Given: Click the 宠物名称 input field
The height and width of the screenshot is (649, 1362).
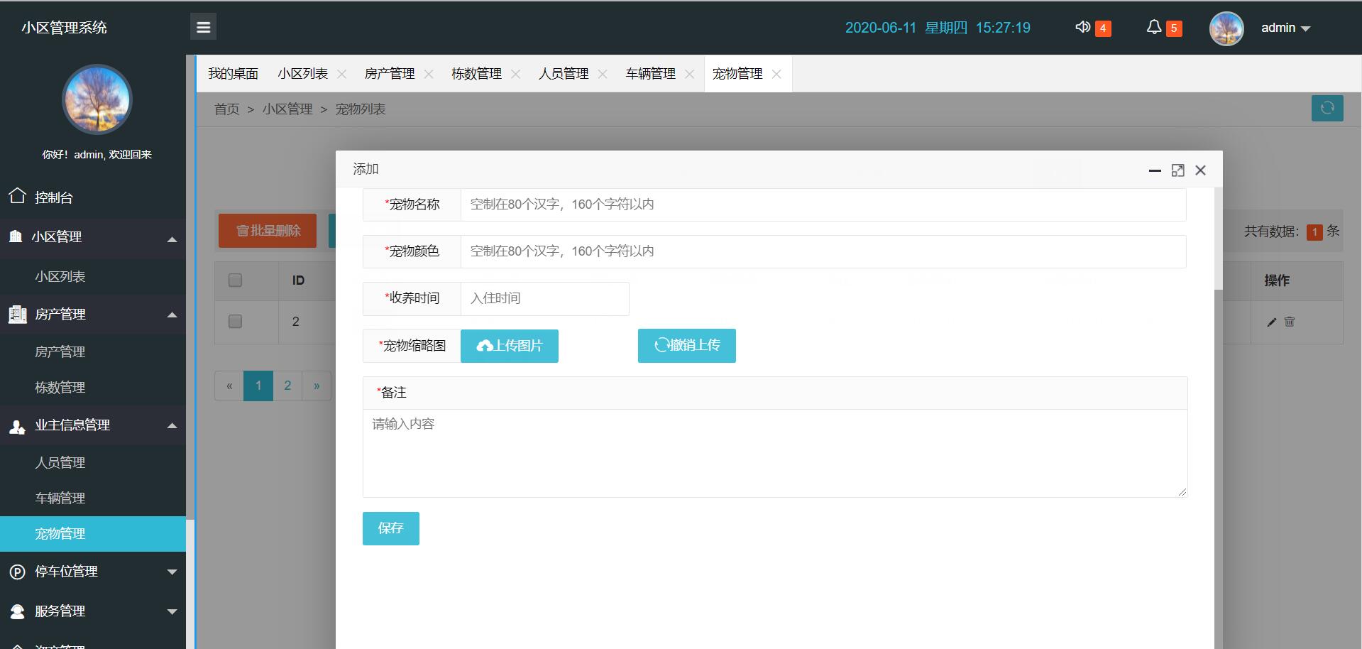Looking at the screenshot, I should (x=823, y=204).
